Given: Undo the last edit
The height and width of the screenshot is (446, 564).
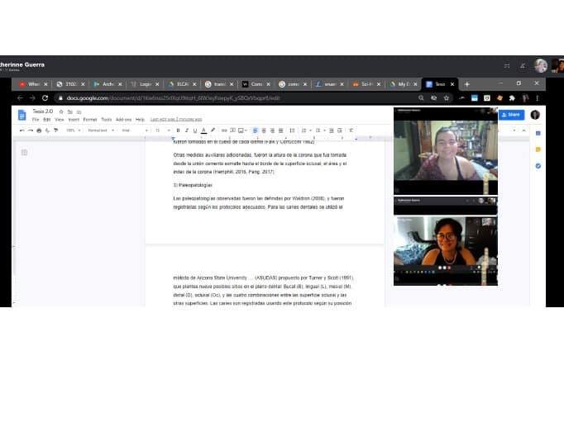Looking at the screenshot, I should point(22,130).
